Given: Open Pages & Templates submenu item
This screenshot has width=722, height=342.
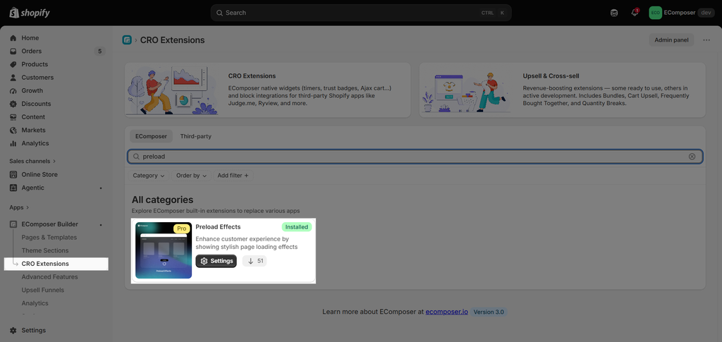Looking at the screenshot, I should (x=49, y=238).
